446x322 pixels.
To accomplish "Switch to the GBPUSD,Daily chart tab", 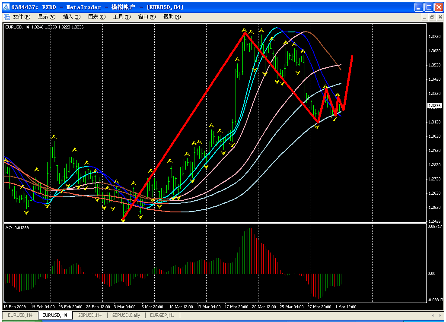I will coord(126,316).
